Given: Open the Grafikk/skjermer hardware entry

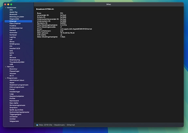Looking at the screenshot, I should [x=16, y=28].
